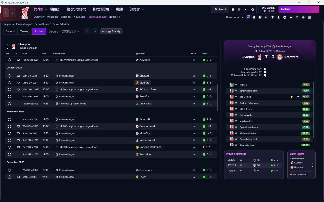
Task: Open the shirt squad bookmark icon
Action: pyautogui.click(x=254, y=17)
